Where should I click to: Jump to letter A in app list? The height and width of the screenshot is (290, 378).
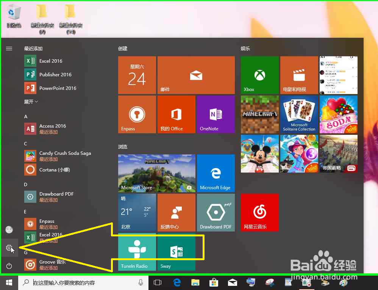(x=26, y=117)
